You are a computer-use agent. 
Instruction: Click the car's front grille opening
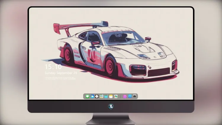coord(159,72)
